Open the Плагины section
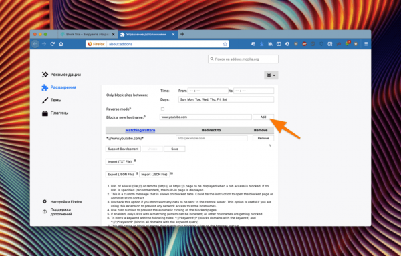Image resolution: width=401 pixels, height=256 pixels. pos(55,113)
